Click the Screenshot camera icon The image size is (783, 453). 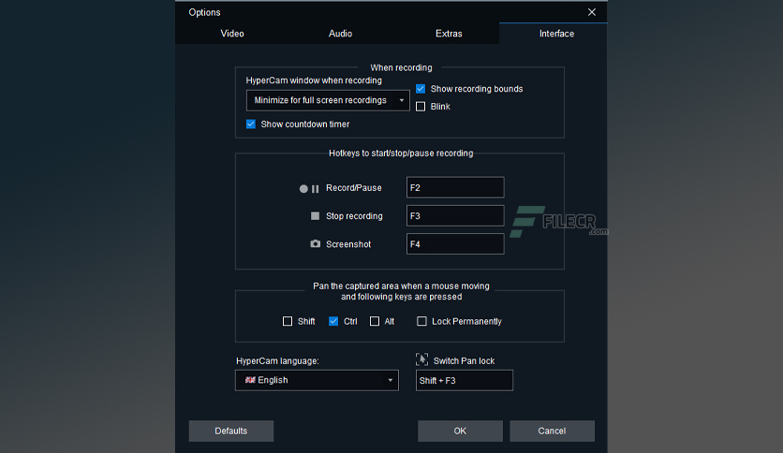click(315, 244)
